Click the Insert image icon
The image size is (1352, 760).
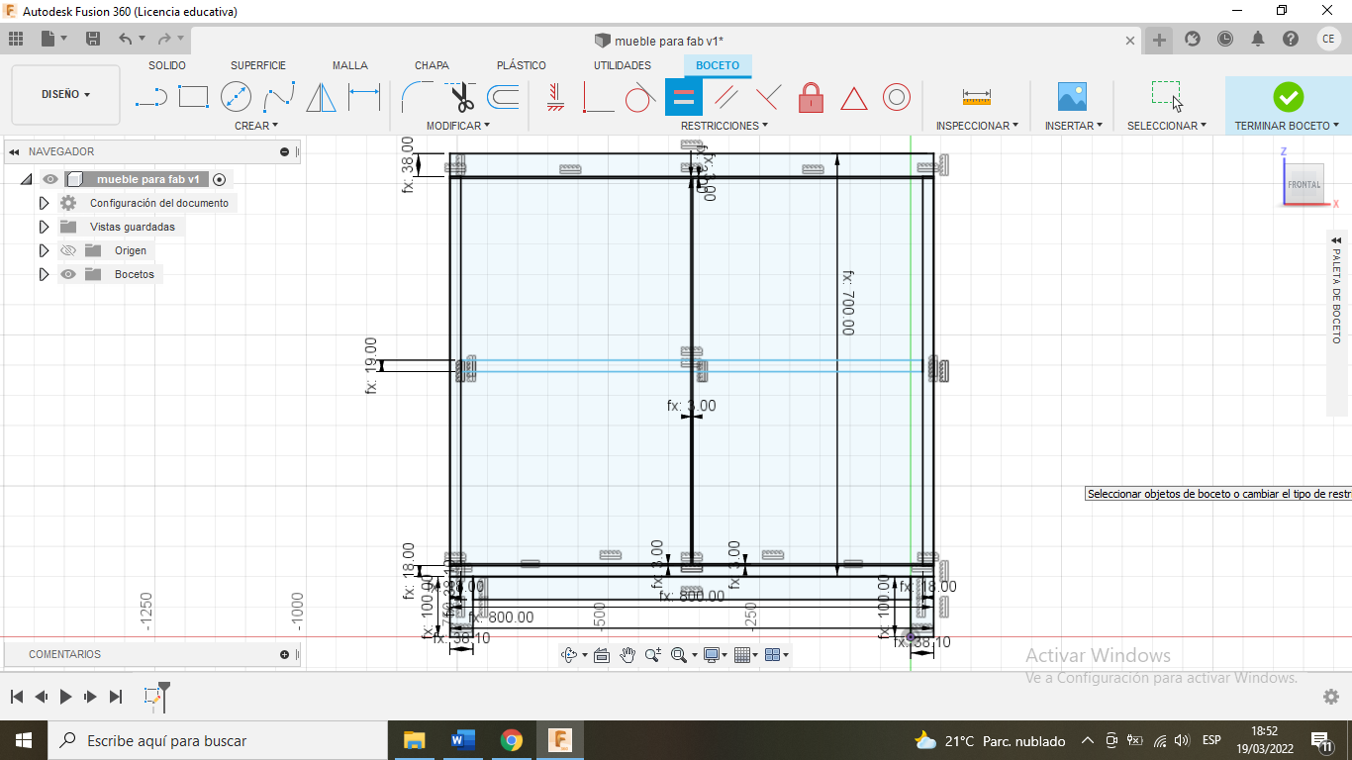click(x=1072, y=97)
